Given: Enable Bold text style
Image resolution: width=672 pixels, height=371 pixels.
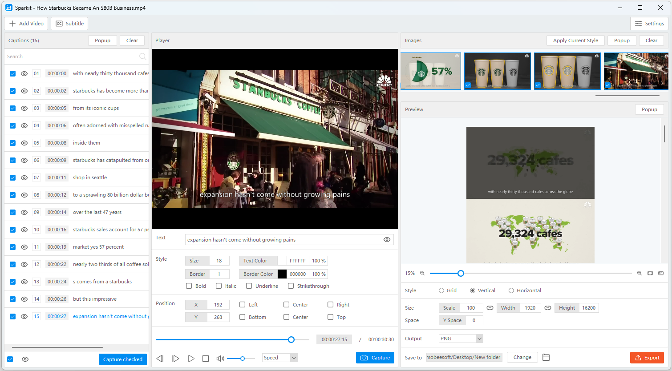Looking at the screenshot, I should (x=189, y=286).
